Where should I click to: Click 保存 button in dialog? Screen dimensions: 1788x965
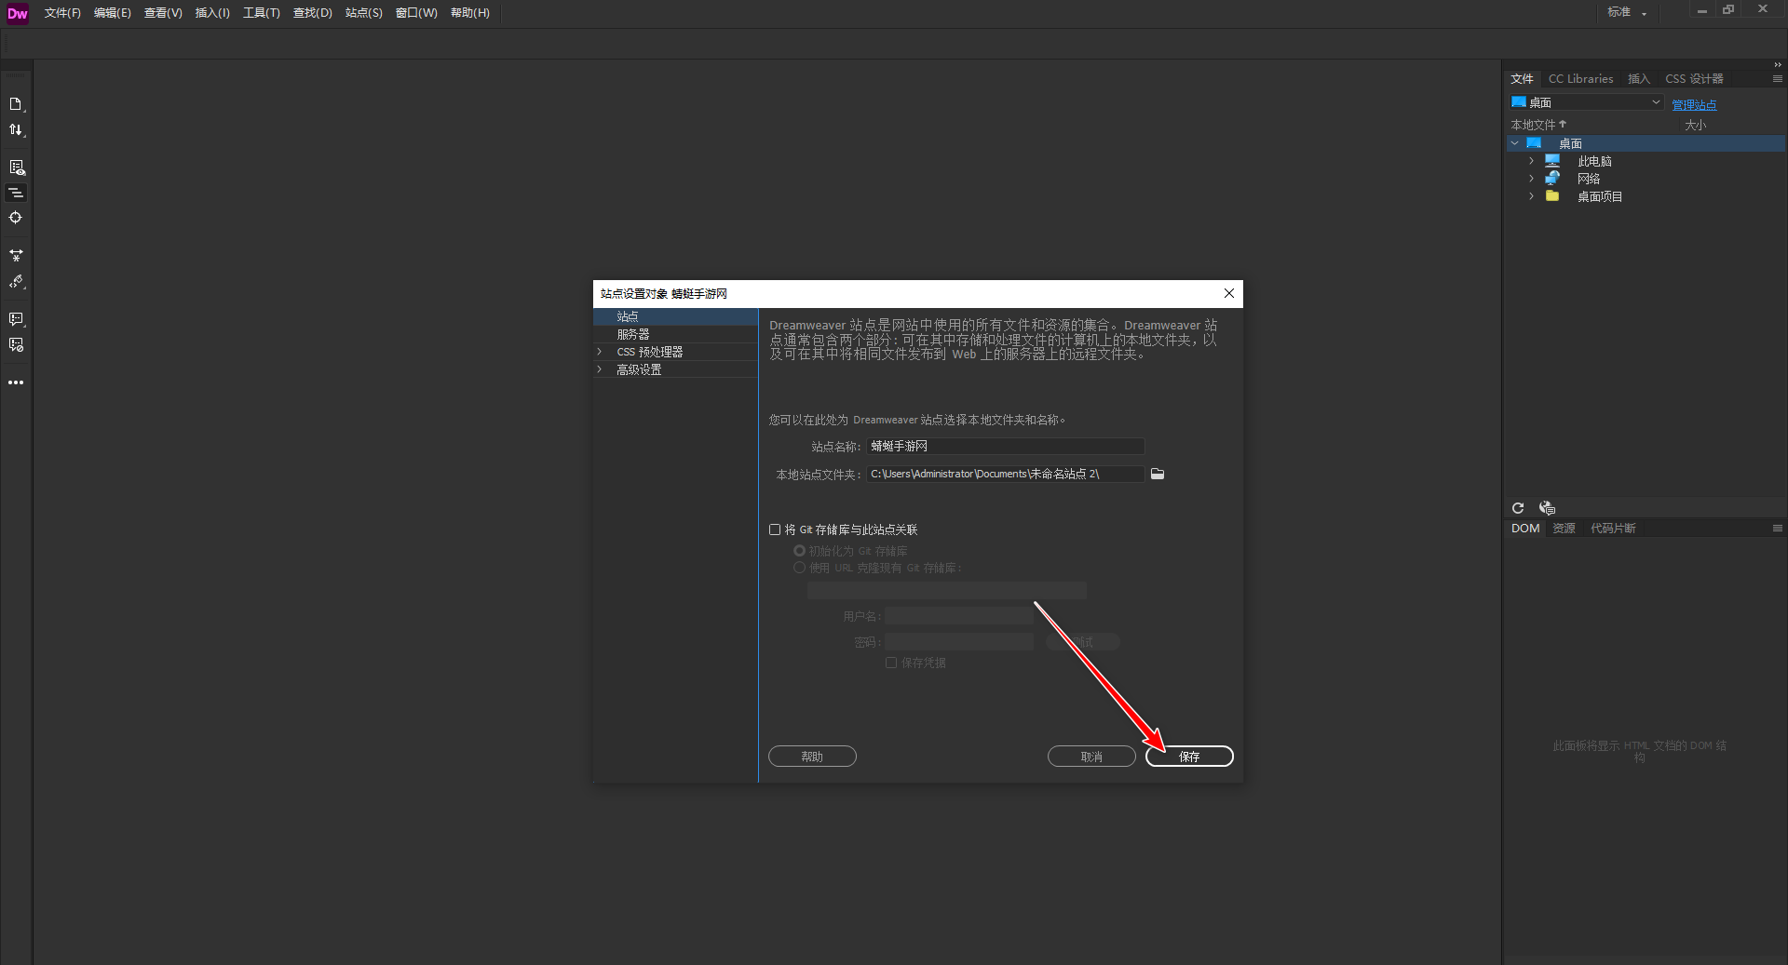1189,757
